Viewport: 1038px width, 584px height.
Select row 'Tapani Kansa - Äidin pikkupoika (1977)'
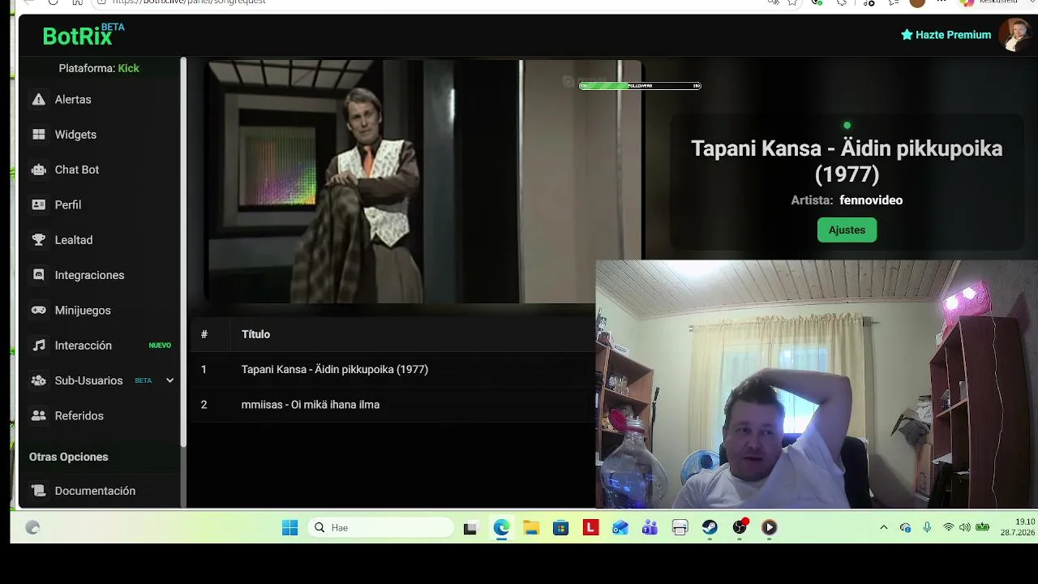tap(393, 369)
